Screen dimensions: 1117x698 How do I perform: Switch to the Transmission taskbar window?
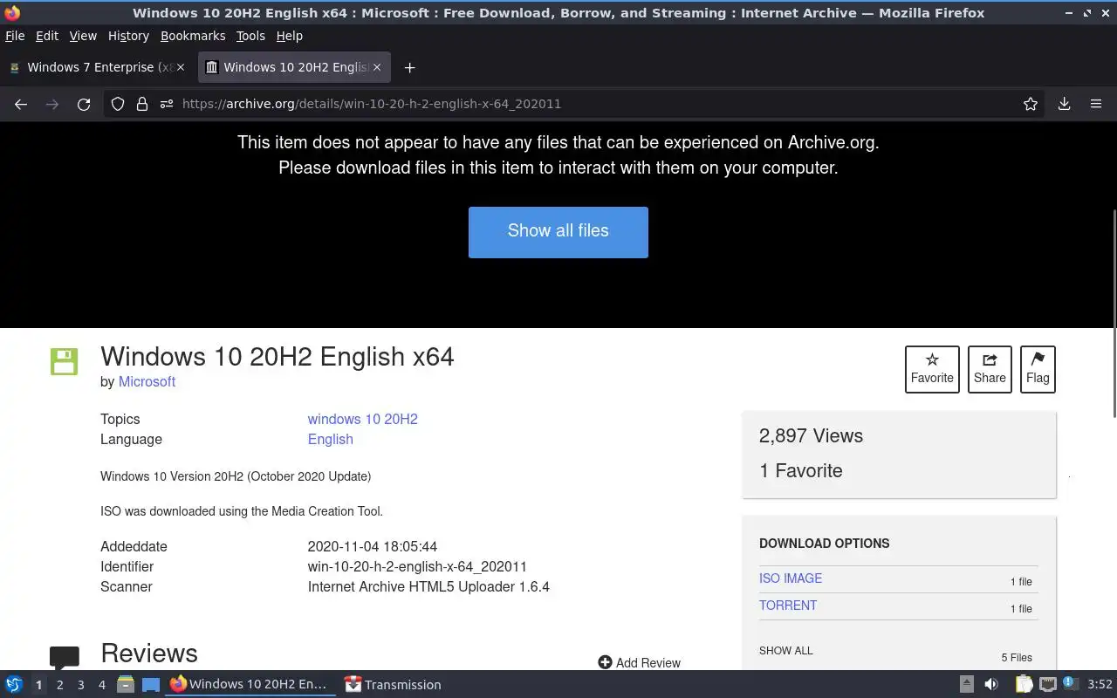pyautogui.click(x=394, y=685)
